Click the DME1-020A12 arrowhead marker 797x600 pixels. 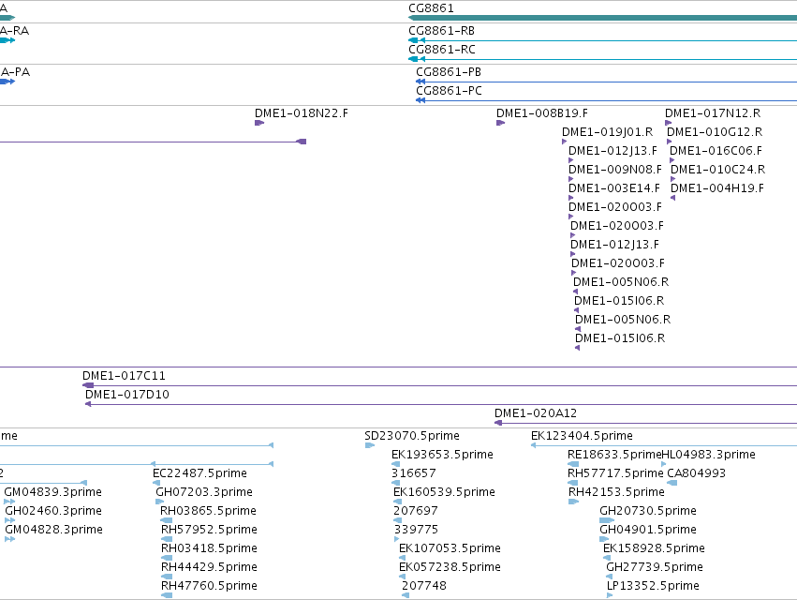[x=498, y=423]
